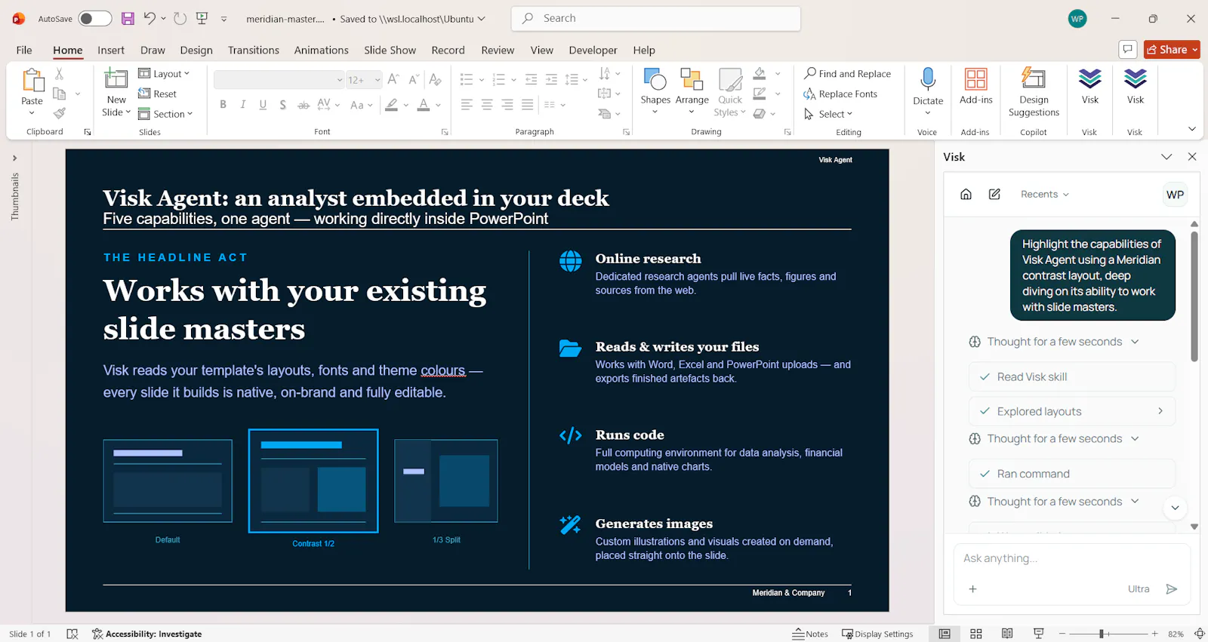Screen dimensions: 1208x642
Task: Start a new Visk chat
Action: click(994, 195)
